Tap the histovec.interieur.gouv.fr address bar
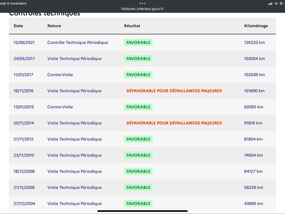This screenshot has height=214, width=285. point(142,9)
